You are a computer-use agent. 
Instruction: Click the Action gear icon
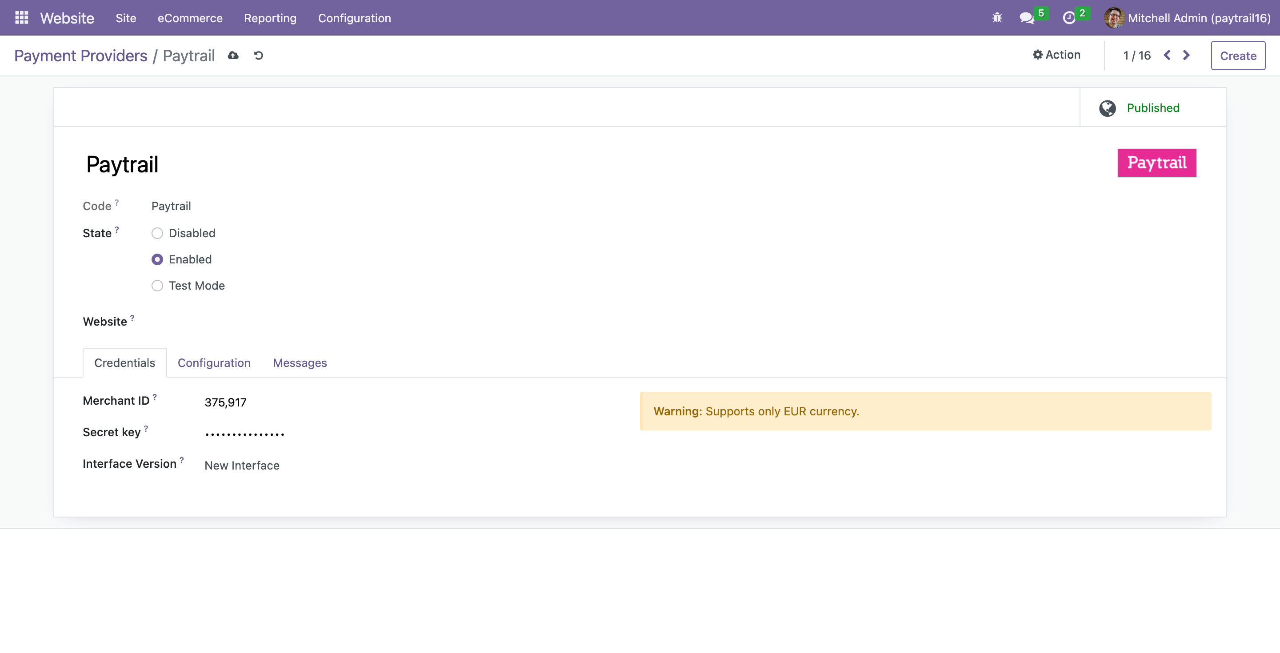(x=1037, y=55)
